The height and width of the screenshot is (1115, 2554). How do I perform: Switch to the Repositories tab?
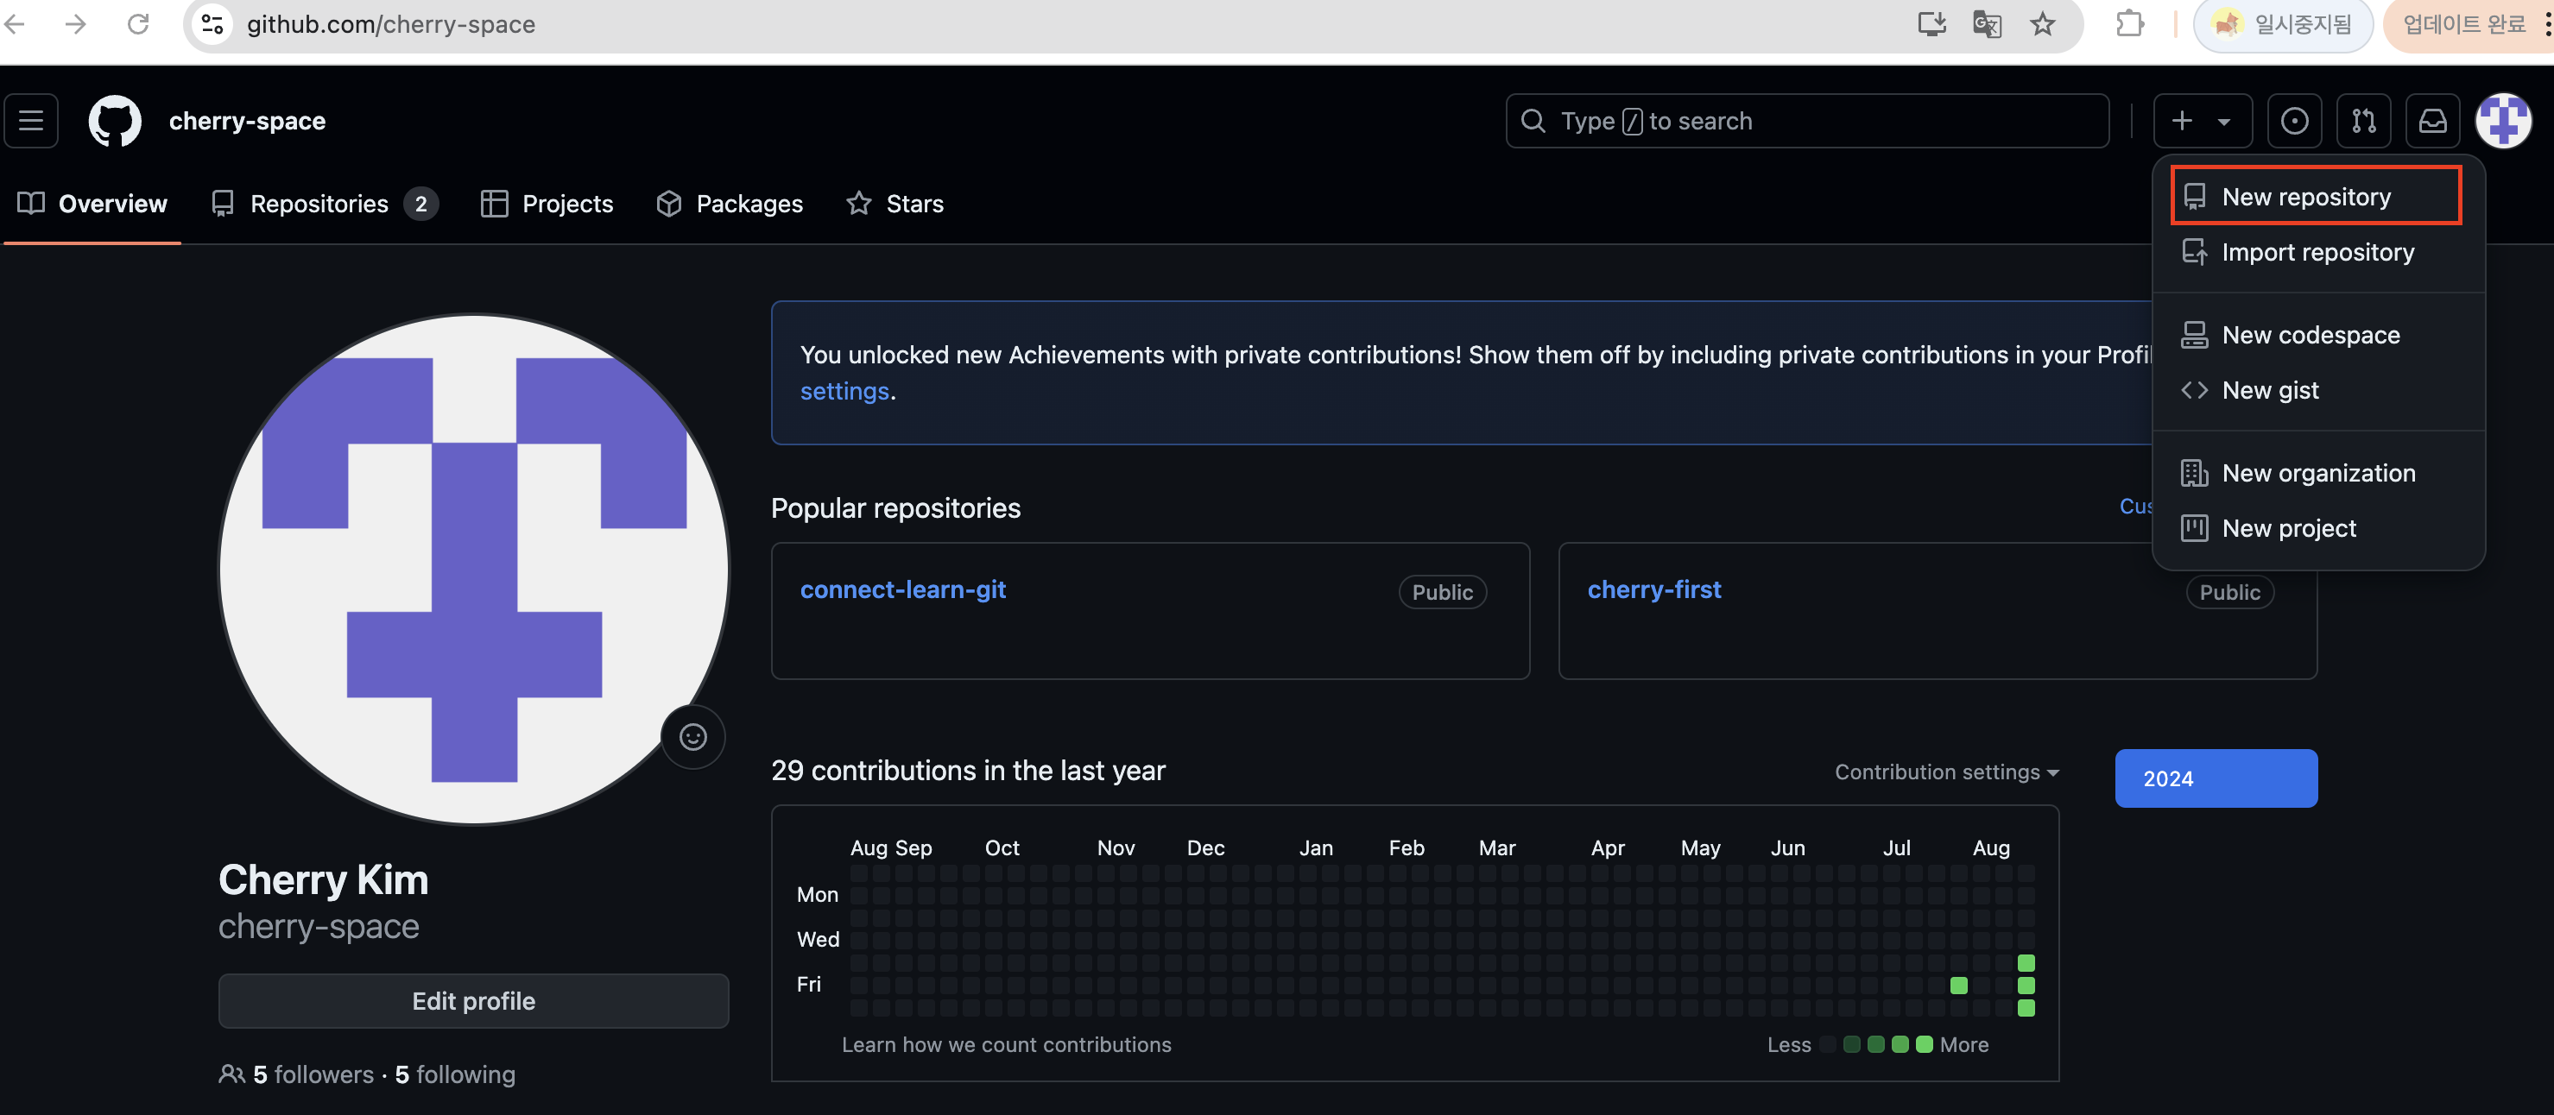pyautogui.click(x=319, y=203)
